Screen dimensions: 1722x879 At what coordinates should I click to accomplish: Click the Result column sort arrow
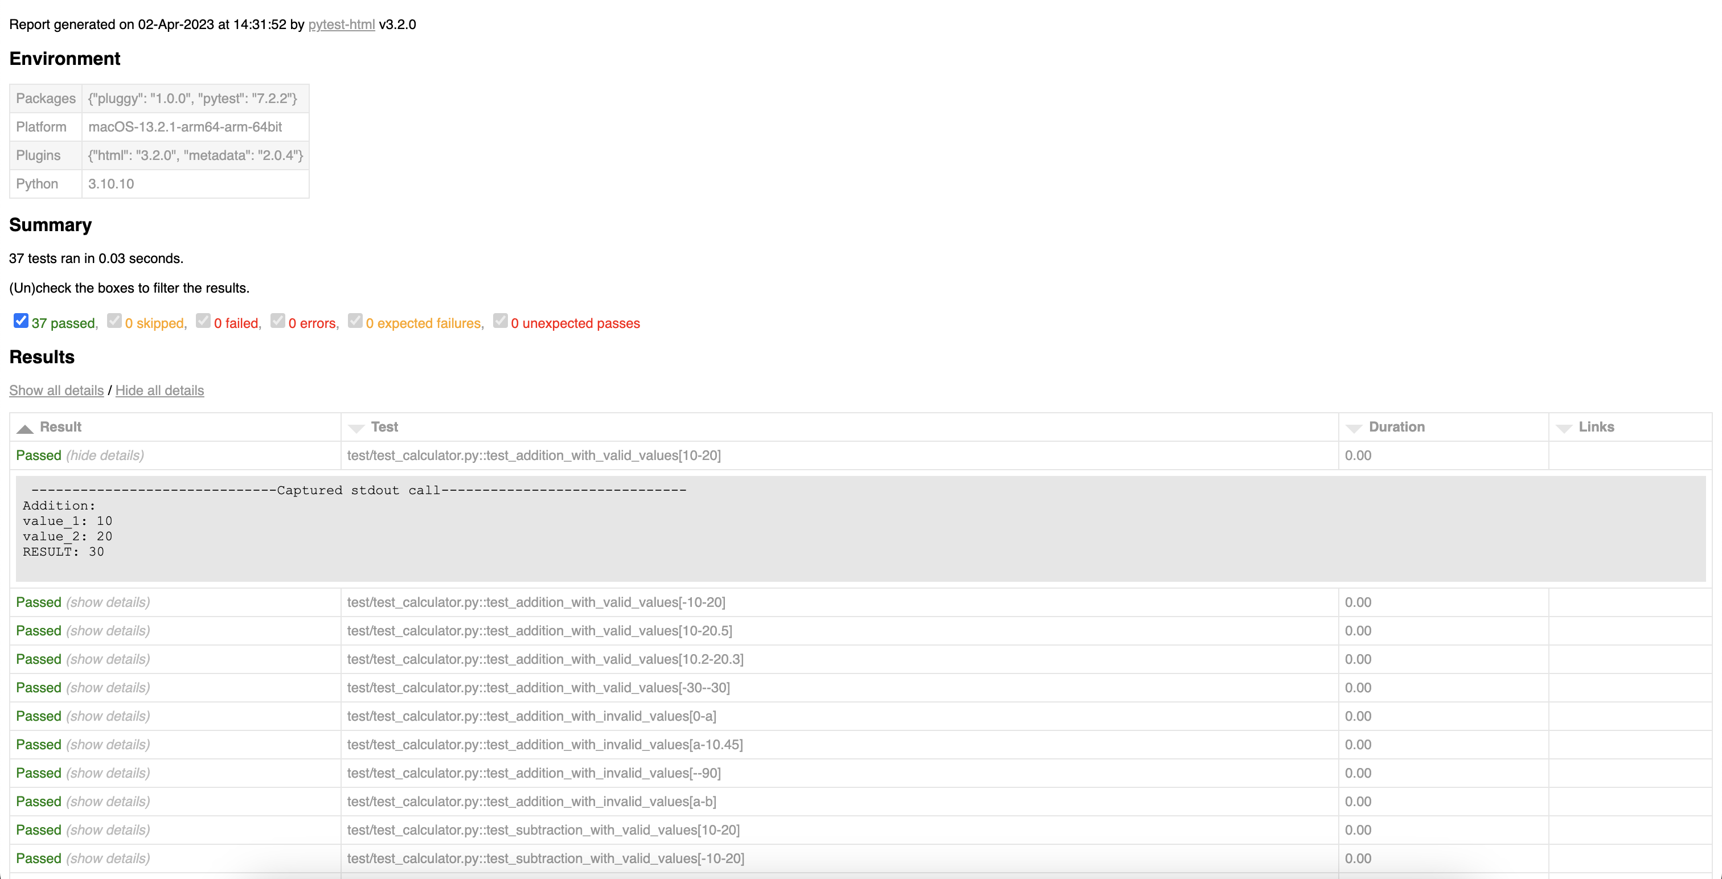[24, 429]
